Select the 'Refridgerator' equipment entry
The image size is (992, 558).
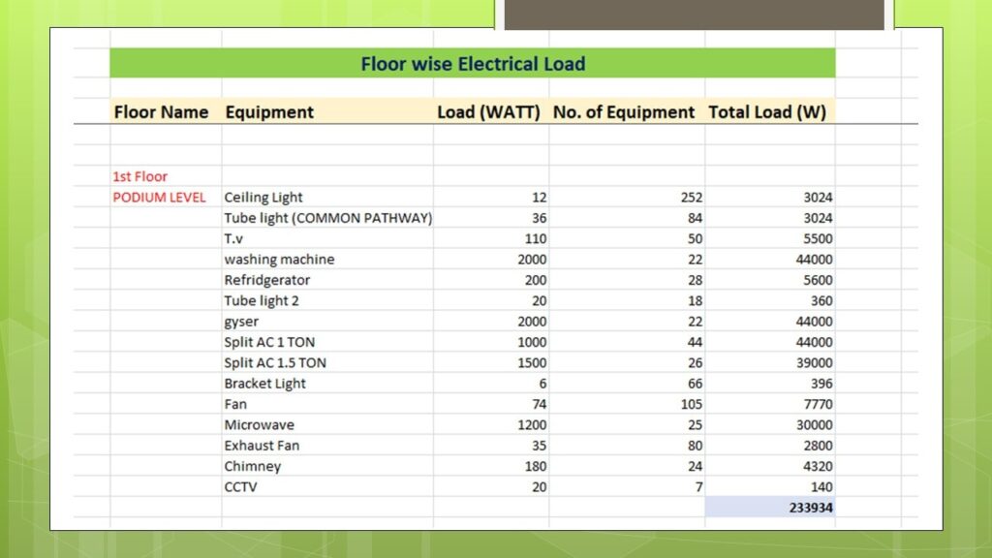tap(266, 279)
